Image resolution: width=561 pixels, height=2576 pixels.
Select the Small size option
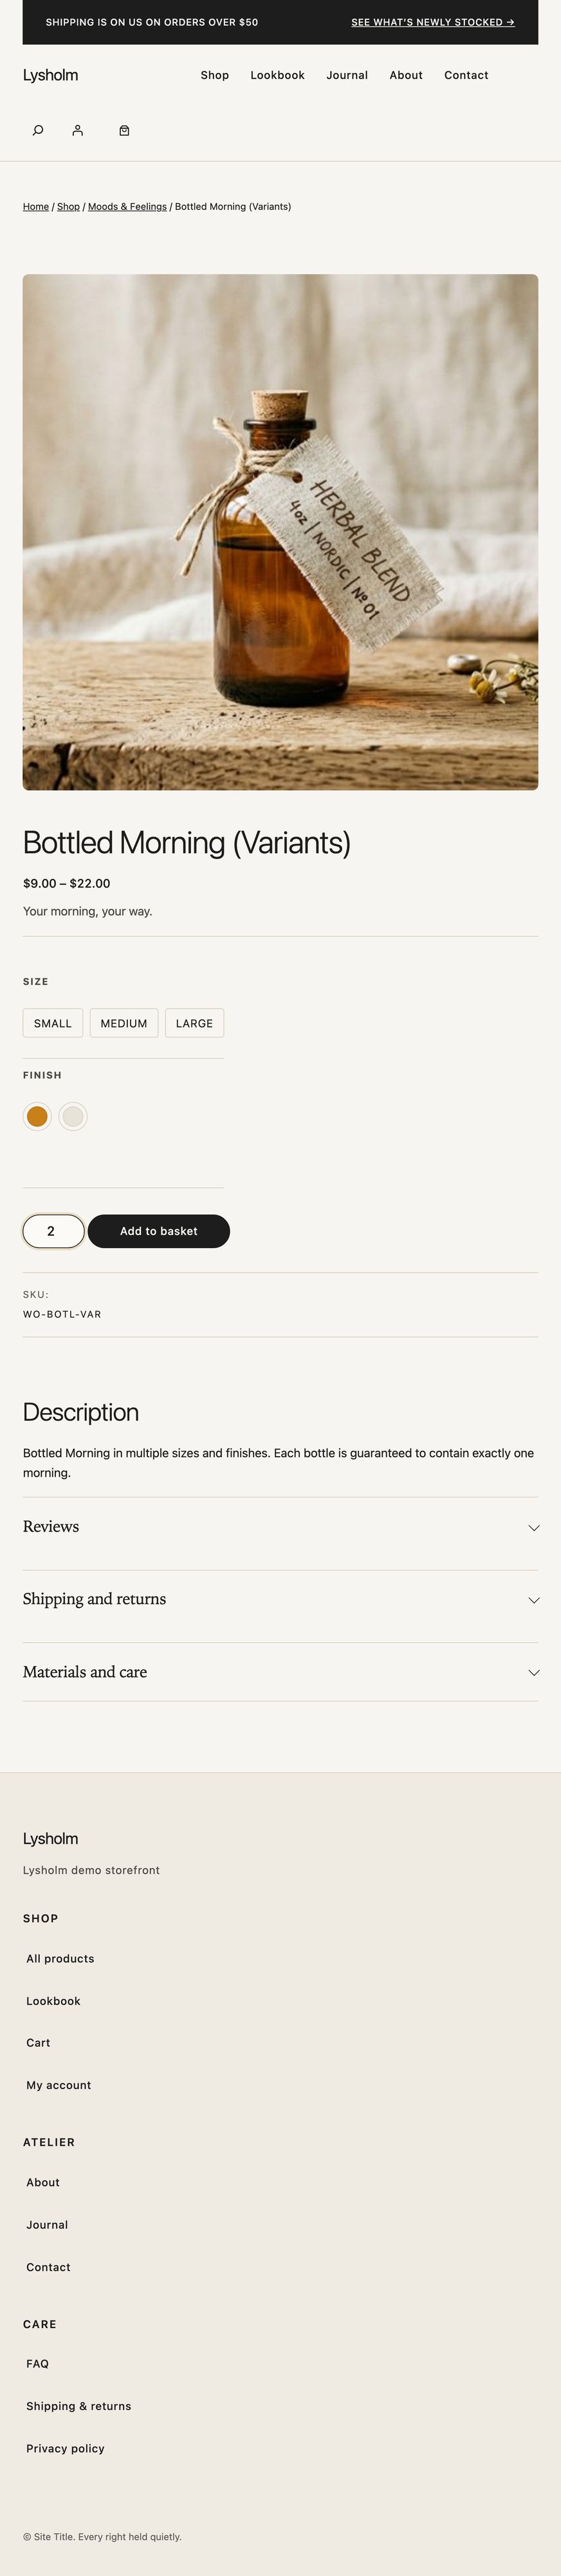click(x=53, y=1023)
